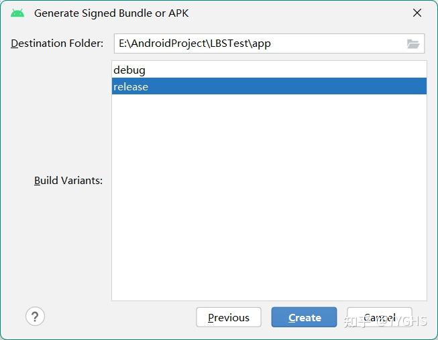Go back with the Previous button
This screenshot has width=438, height=340.
click(228, 317)
